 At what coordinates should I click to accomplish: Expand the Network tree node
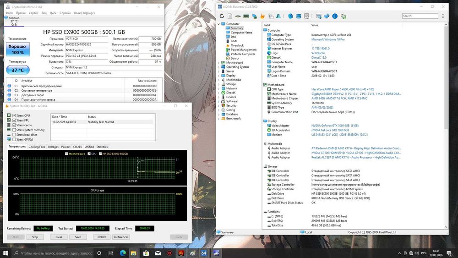pyautogui.click(x=218, y=88)
